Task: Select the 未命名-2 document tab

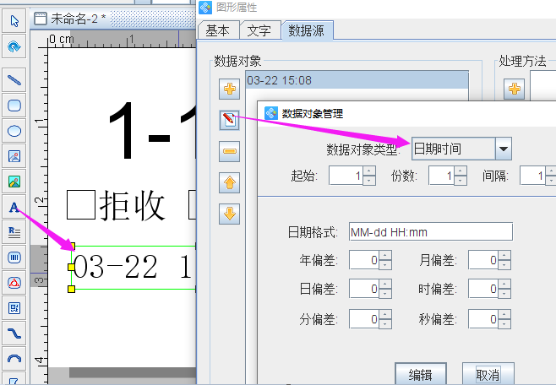Action: pos(71,19)
